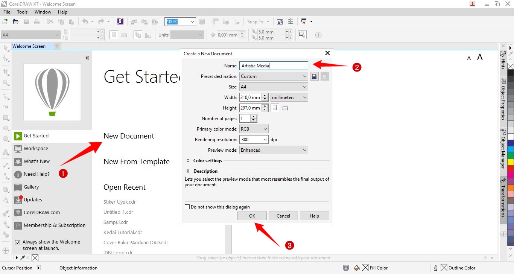
Task: Click the Name field containing Artistic Media
Action: point(274,66)
